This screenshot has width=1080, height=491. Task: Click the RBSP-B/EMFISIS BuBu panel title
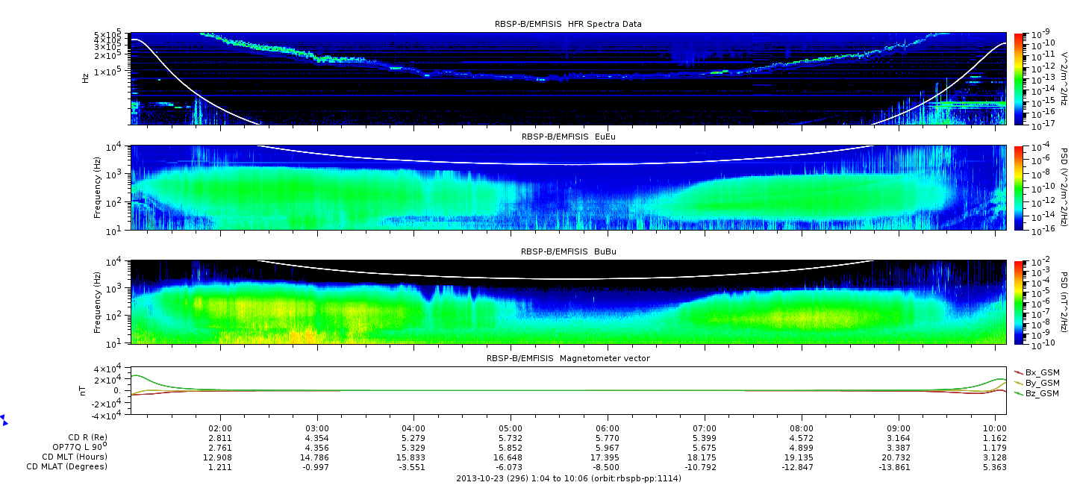point(568,251)
